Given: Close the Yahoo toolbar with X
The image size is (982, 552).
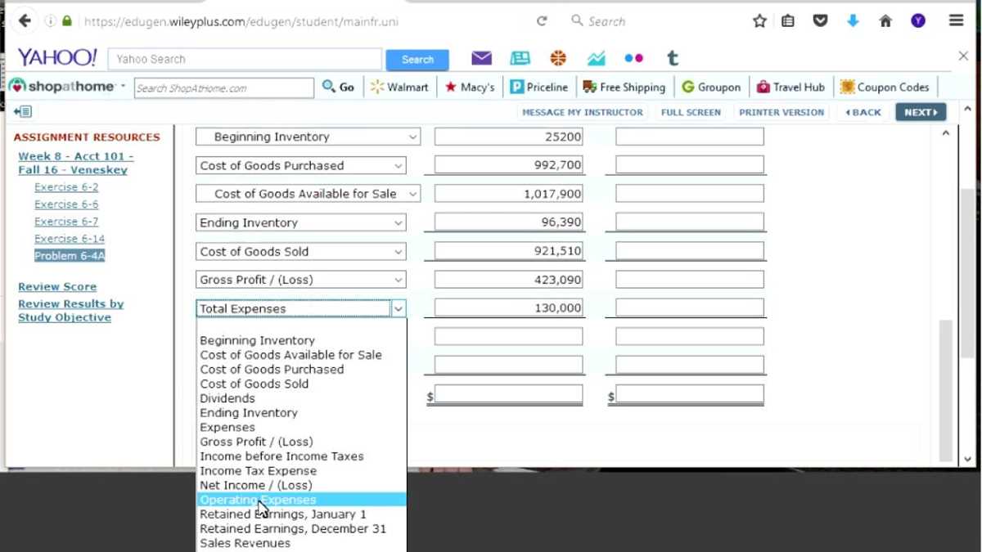Looking at the screenshot, I should click(963, 56).
